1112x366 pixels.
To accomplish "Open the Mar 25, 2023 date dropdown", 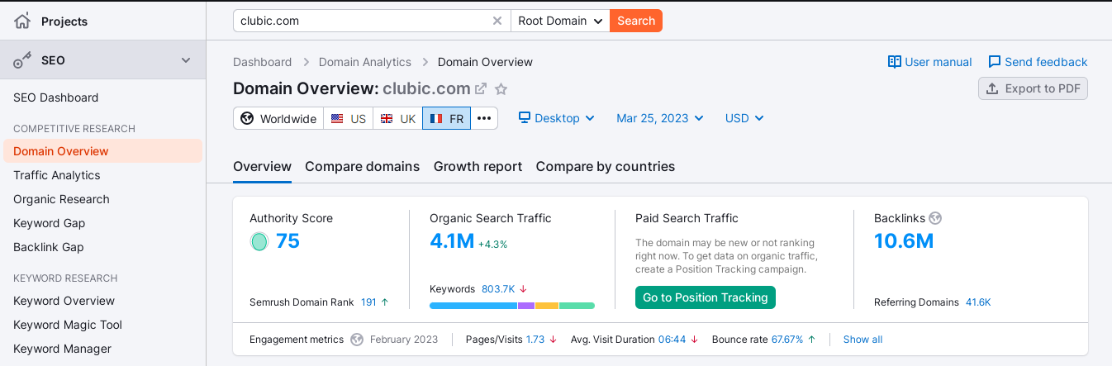I will pyautogui.click(x=660, y=118).
